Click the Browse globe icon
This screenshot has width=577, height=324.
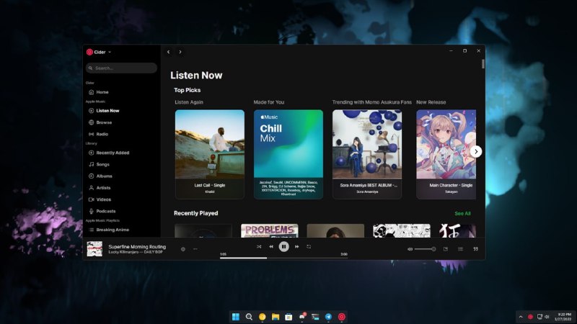click(x=92, y=122)
